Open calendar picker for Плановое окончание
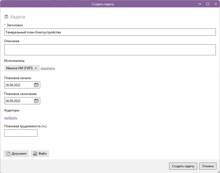 coord(36,101)
